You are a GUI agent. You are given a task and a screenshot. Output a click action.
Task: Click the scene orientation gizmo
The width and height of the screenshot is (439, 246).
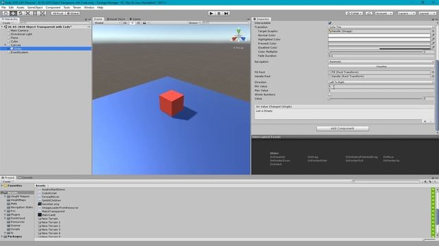click(239, 36)
